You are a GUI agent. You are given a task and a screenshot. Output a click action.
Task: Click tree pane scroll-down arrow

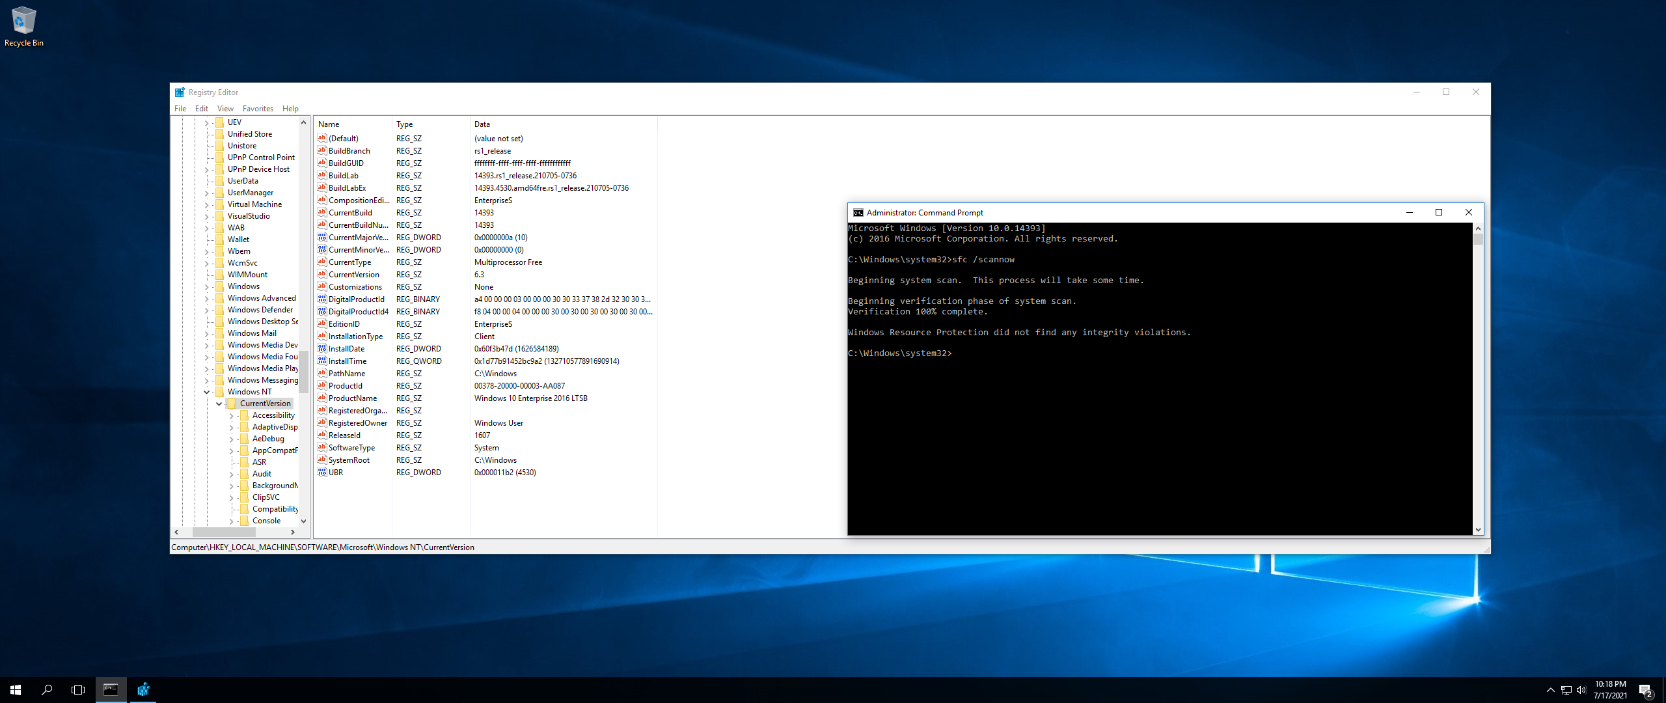pyautogui.click(x=303, y=521)
